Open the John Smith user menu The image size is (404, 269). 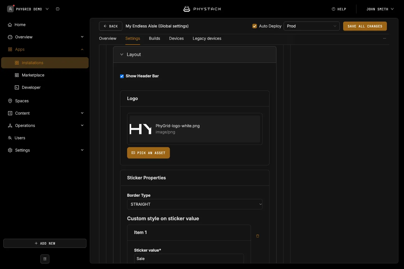(380, 9)
